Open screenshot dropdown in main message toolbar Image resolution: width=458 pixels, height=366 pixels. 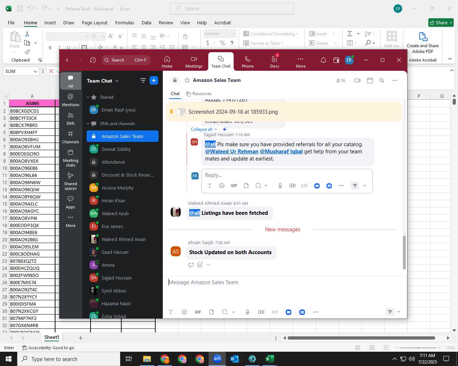pyautogui.click(x=234, y=312)
